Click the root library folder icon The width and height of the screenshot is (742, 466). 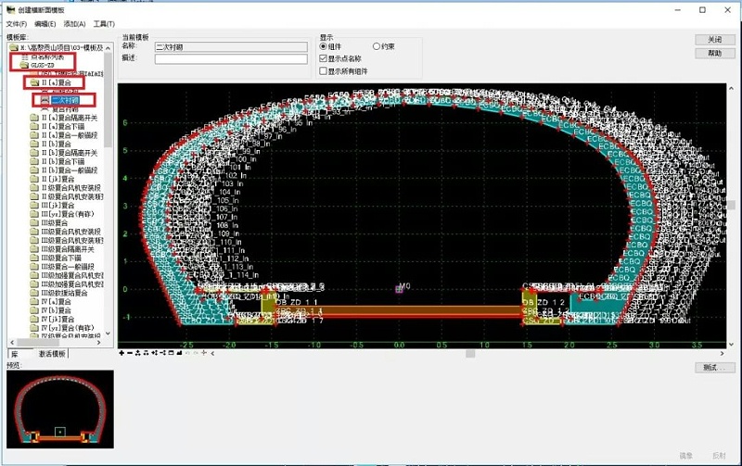coord(14,48)
